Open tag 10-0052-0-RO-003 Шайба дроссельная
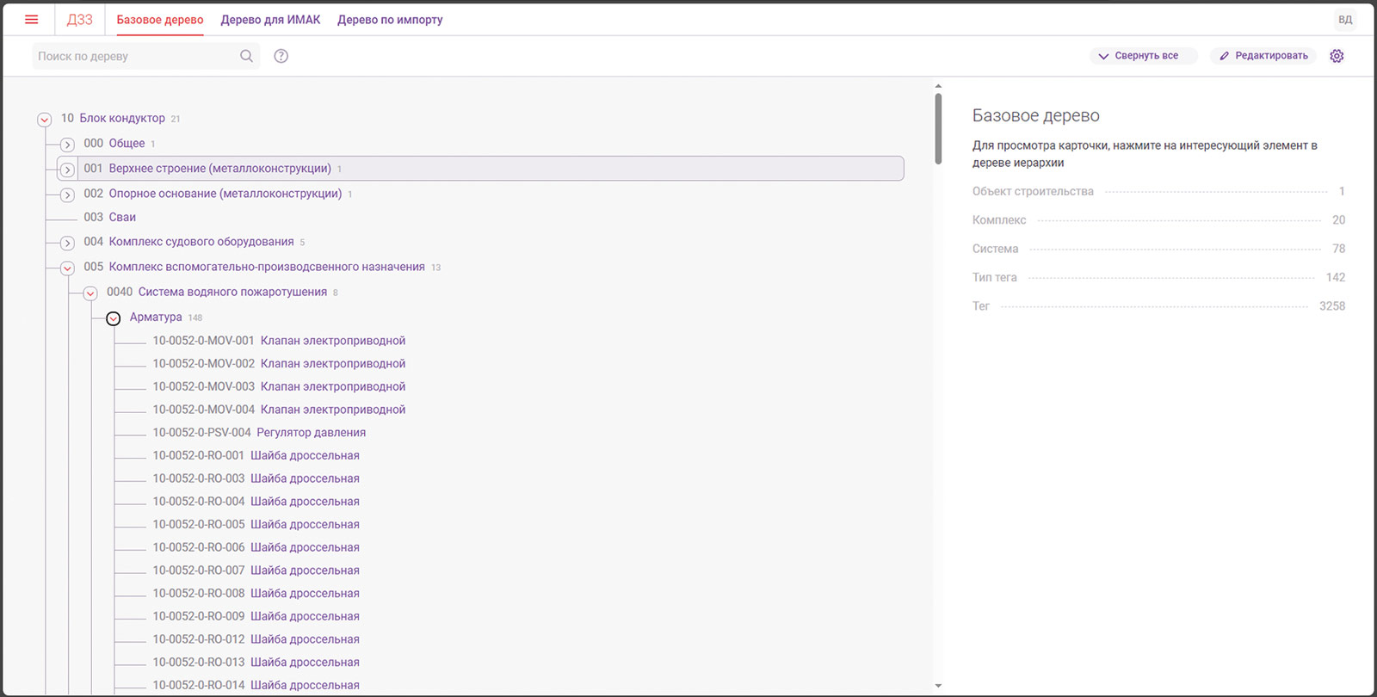 click(256, 478)
